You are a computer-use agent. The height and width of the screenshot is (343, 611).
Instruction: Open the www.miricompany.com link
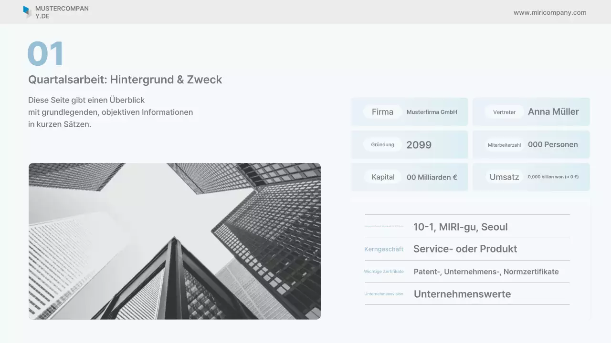click(550, 12)
